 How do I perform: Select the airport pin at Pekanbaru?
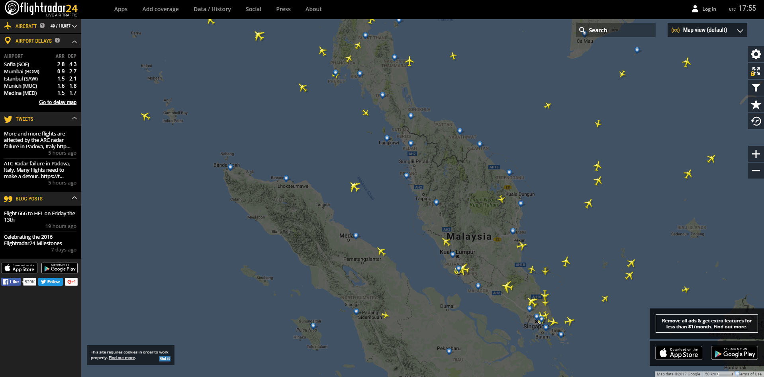[x=449, y=351]
